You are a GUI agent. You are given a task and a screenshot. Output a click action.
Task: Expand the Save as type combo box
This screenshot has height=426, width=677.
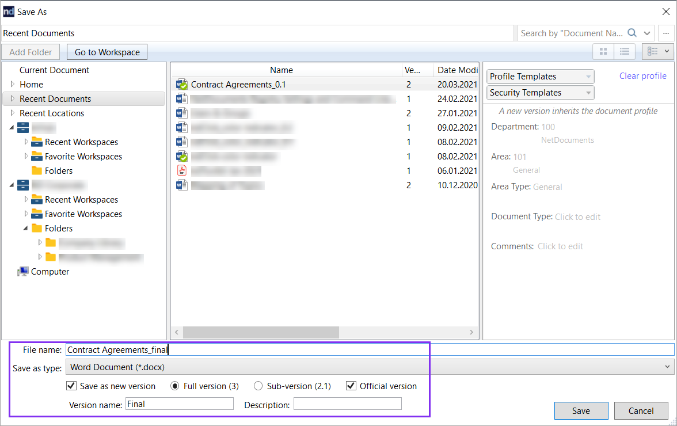[x=370, y=367]
